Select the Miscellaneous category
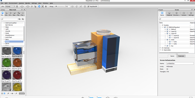Viewport: 195px width, 98px height. [x=10, y=35]
